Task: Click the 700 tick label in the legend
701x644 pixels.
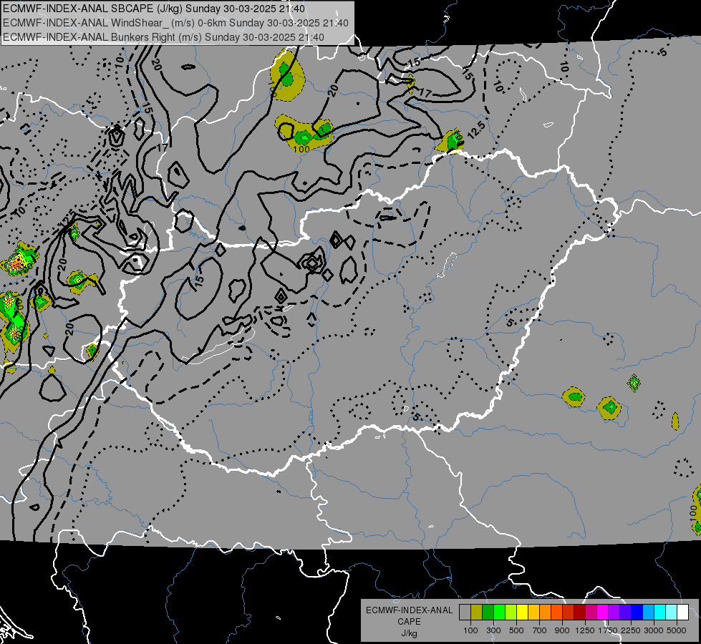Action: [540, 630]
